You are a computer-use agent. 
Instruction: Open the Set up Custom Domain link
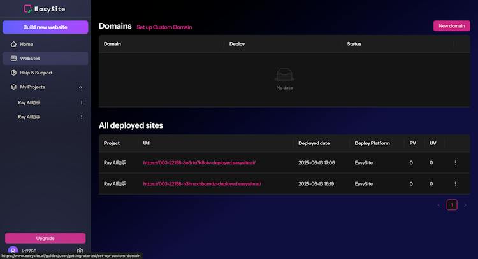click(164, 27)
